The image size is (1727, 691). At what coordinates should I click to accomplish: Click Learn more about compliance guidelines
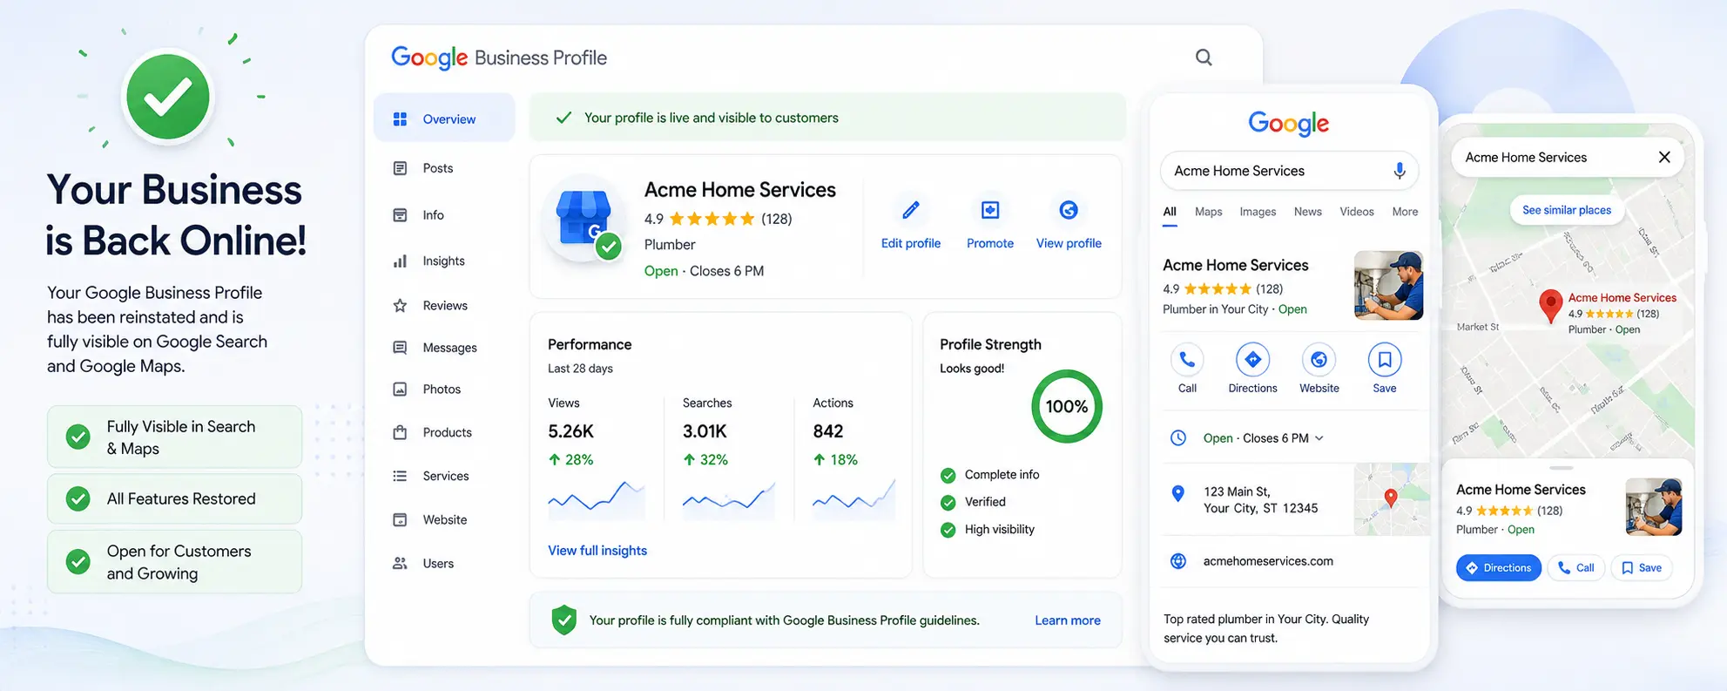click(1068, 620)
